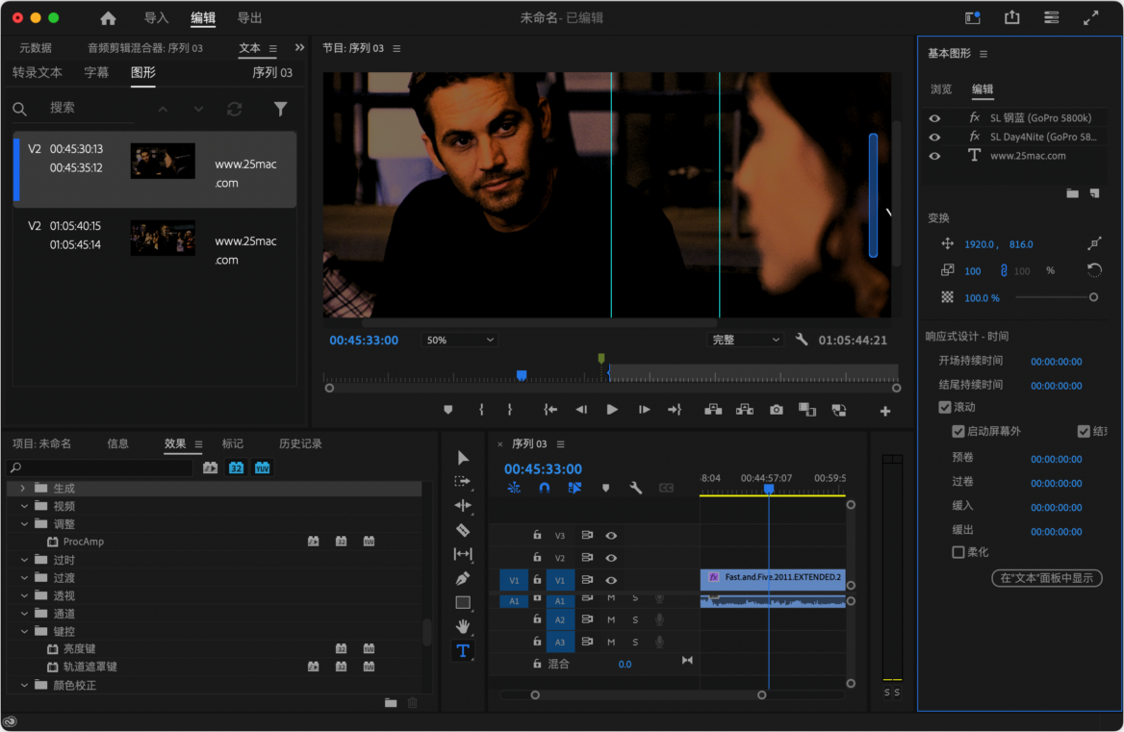Image resolution: width=1124 pixels, height=732 pixels.
Task: Click the blue playhead on monitor scrub bar
Action: tap(522, 375)
